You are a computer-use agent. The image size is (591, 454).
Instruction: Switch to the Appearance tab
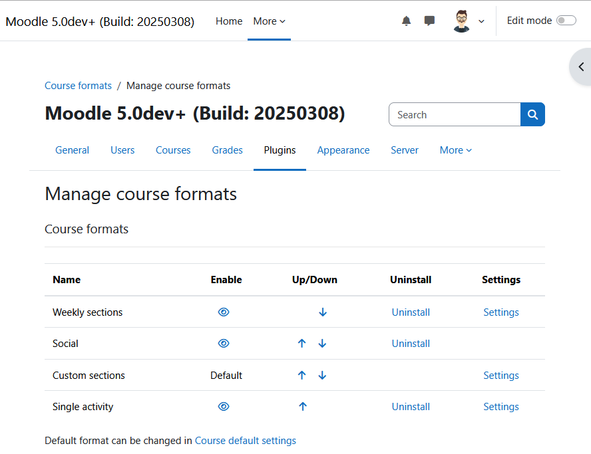(343, 150)
